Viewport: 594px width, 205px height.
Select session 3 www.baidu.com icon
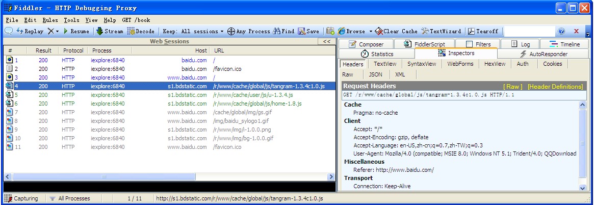tap(10, 78)
